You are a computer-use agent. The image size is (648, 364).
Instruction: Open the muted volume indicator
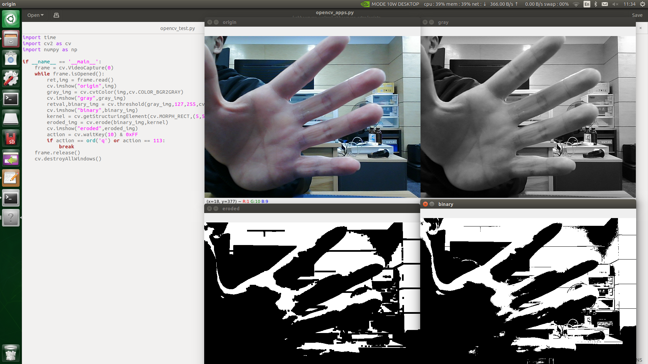tap(615, 4)
